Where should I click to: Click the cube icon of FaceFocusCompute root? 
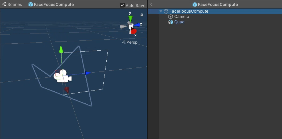point(166,11)
